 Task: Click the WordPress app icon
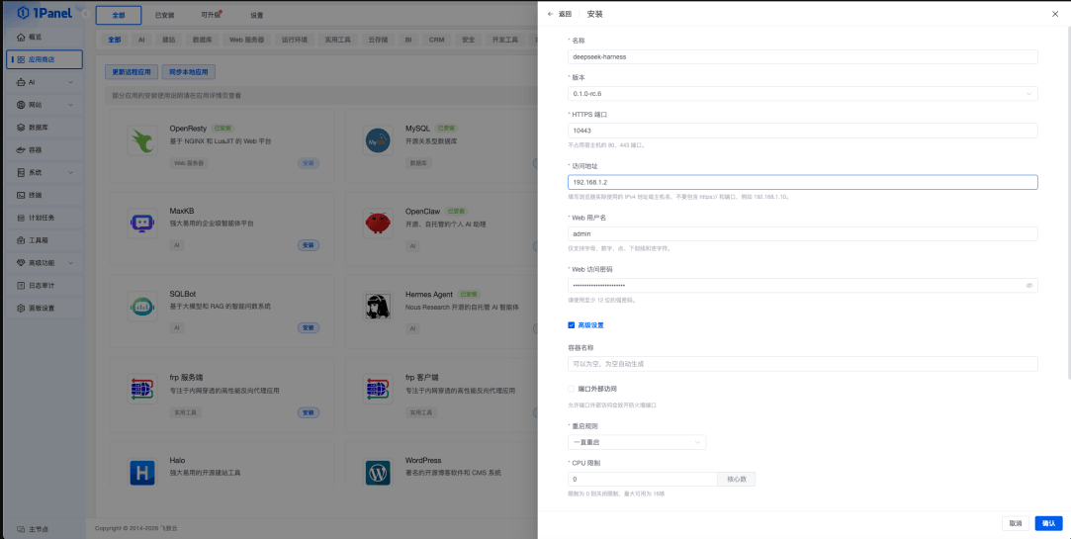tap(378, 472)
